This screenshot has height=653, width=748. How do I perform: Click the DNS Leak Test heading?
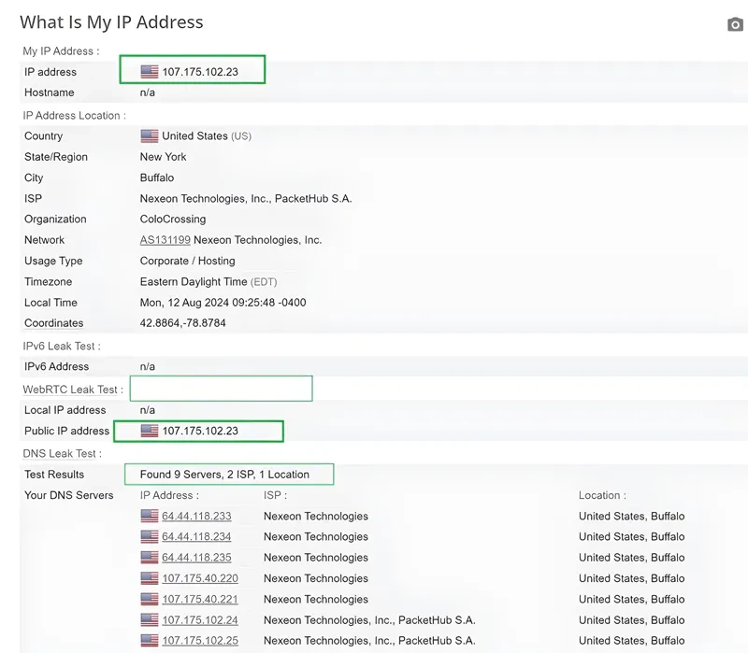pos(61,453)
